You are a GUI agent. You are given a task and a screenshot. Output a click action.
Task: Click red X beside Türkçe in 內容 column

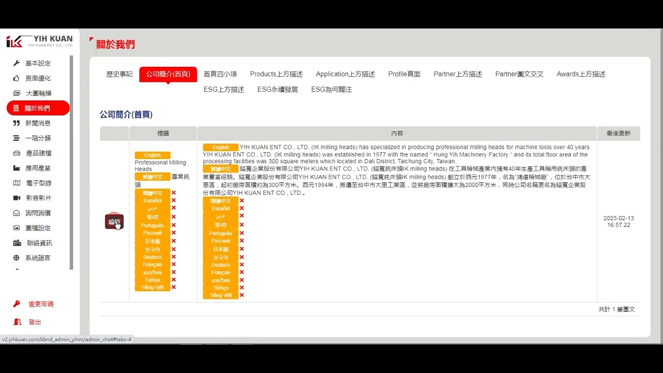[241, 288]
